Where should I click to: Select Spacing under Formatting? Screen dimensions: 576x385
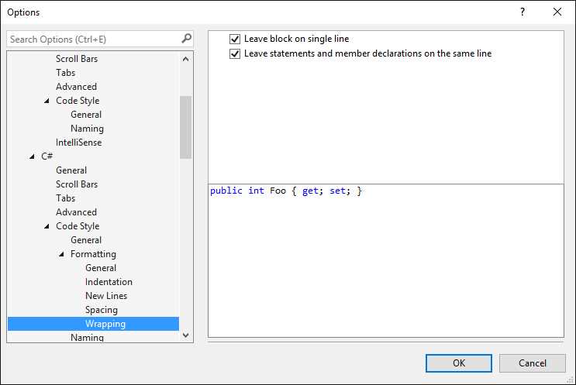pyautogui.click(x=102, y=310)
